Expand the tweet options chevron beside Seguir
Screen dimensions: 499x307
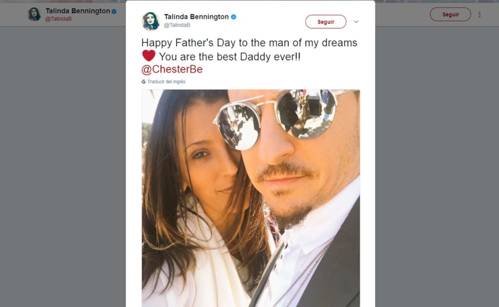356,22
